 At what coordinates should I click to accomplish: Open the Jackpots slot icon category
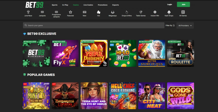coord(42,14)
